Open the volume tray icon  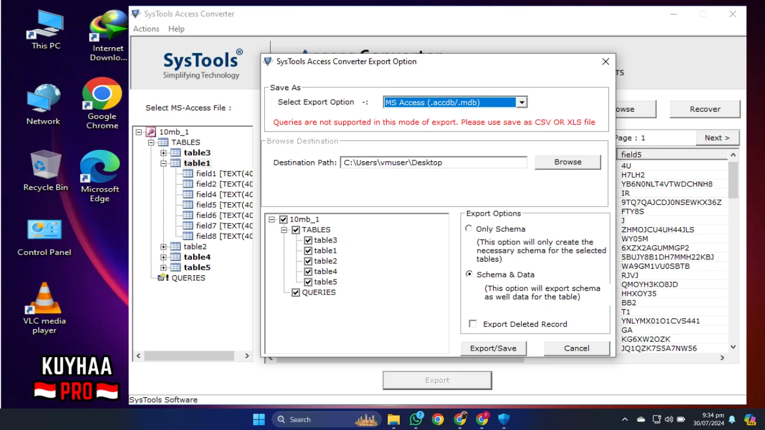tap(668, 419)
